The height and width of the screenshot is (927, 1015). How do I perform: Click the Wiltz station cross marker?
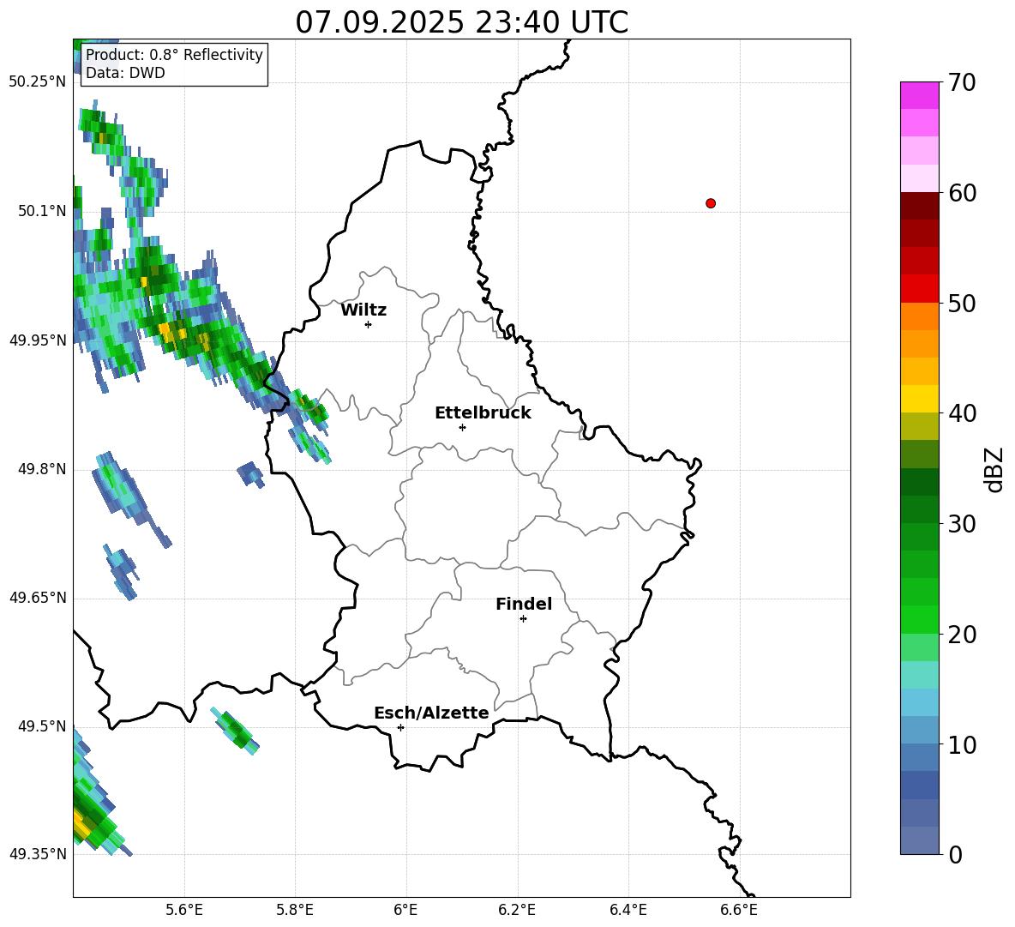[x=369, y=324]
